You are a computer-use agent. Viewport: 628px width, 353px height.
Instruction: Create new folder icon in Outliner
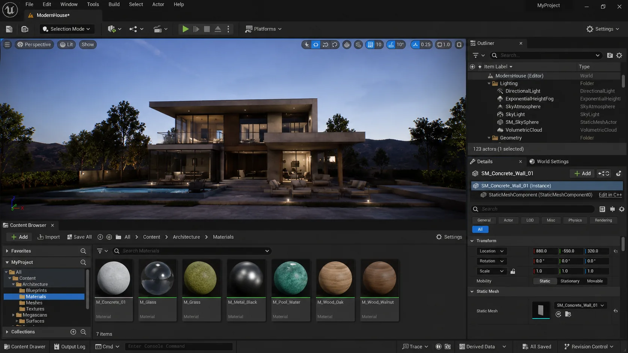point(610,55)
